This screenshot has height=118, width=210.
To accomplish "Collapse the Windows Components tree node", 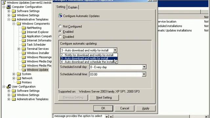I will [14, 24].
